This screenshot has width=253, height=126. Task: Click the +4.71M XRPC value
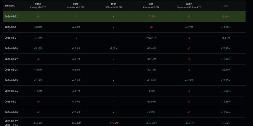(x=38, y=38)
